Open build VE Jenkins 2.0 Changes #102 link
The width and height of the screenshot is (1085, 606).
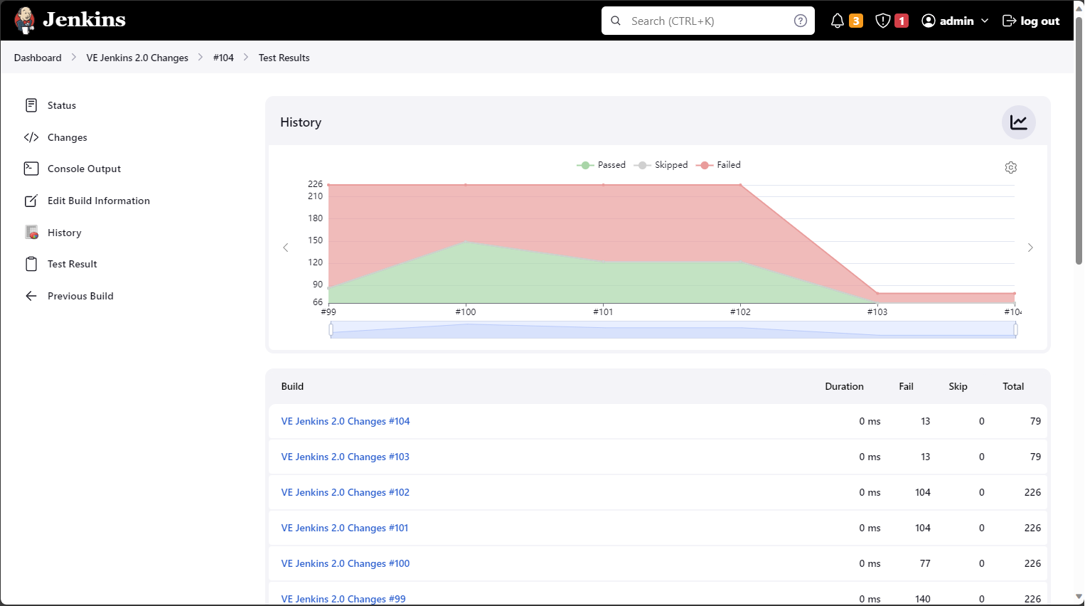click(346, 492)
